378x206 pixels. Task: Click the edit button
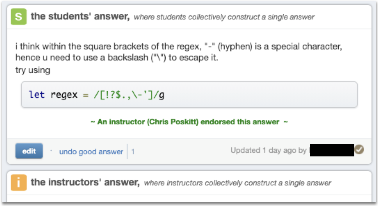click(29, 151)
